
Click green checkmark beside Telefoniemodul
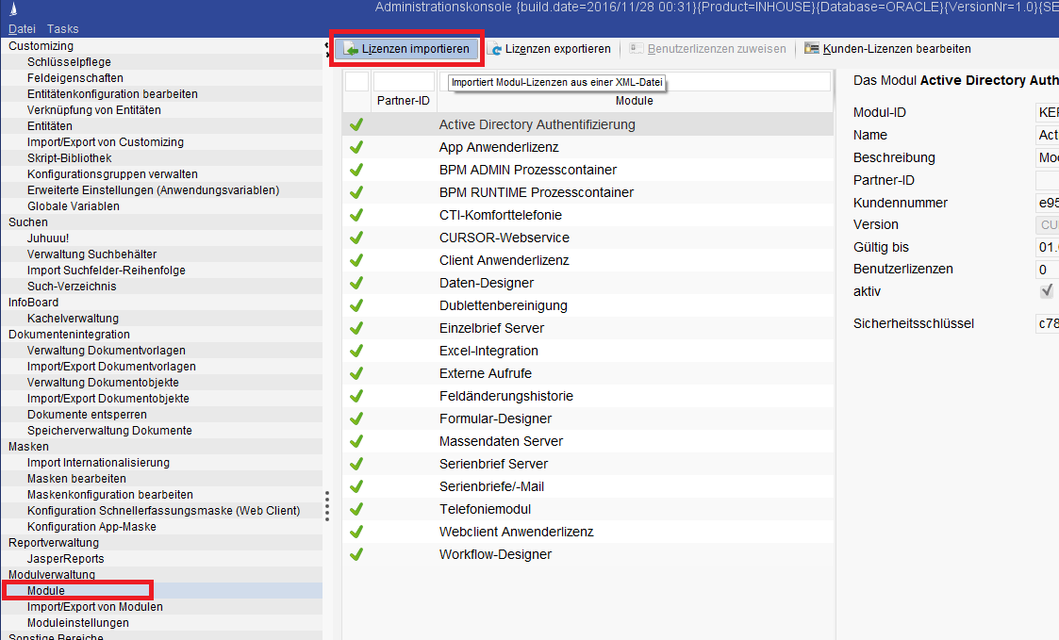click(356, 509)
